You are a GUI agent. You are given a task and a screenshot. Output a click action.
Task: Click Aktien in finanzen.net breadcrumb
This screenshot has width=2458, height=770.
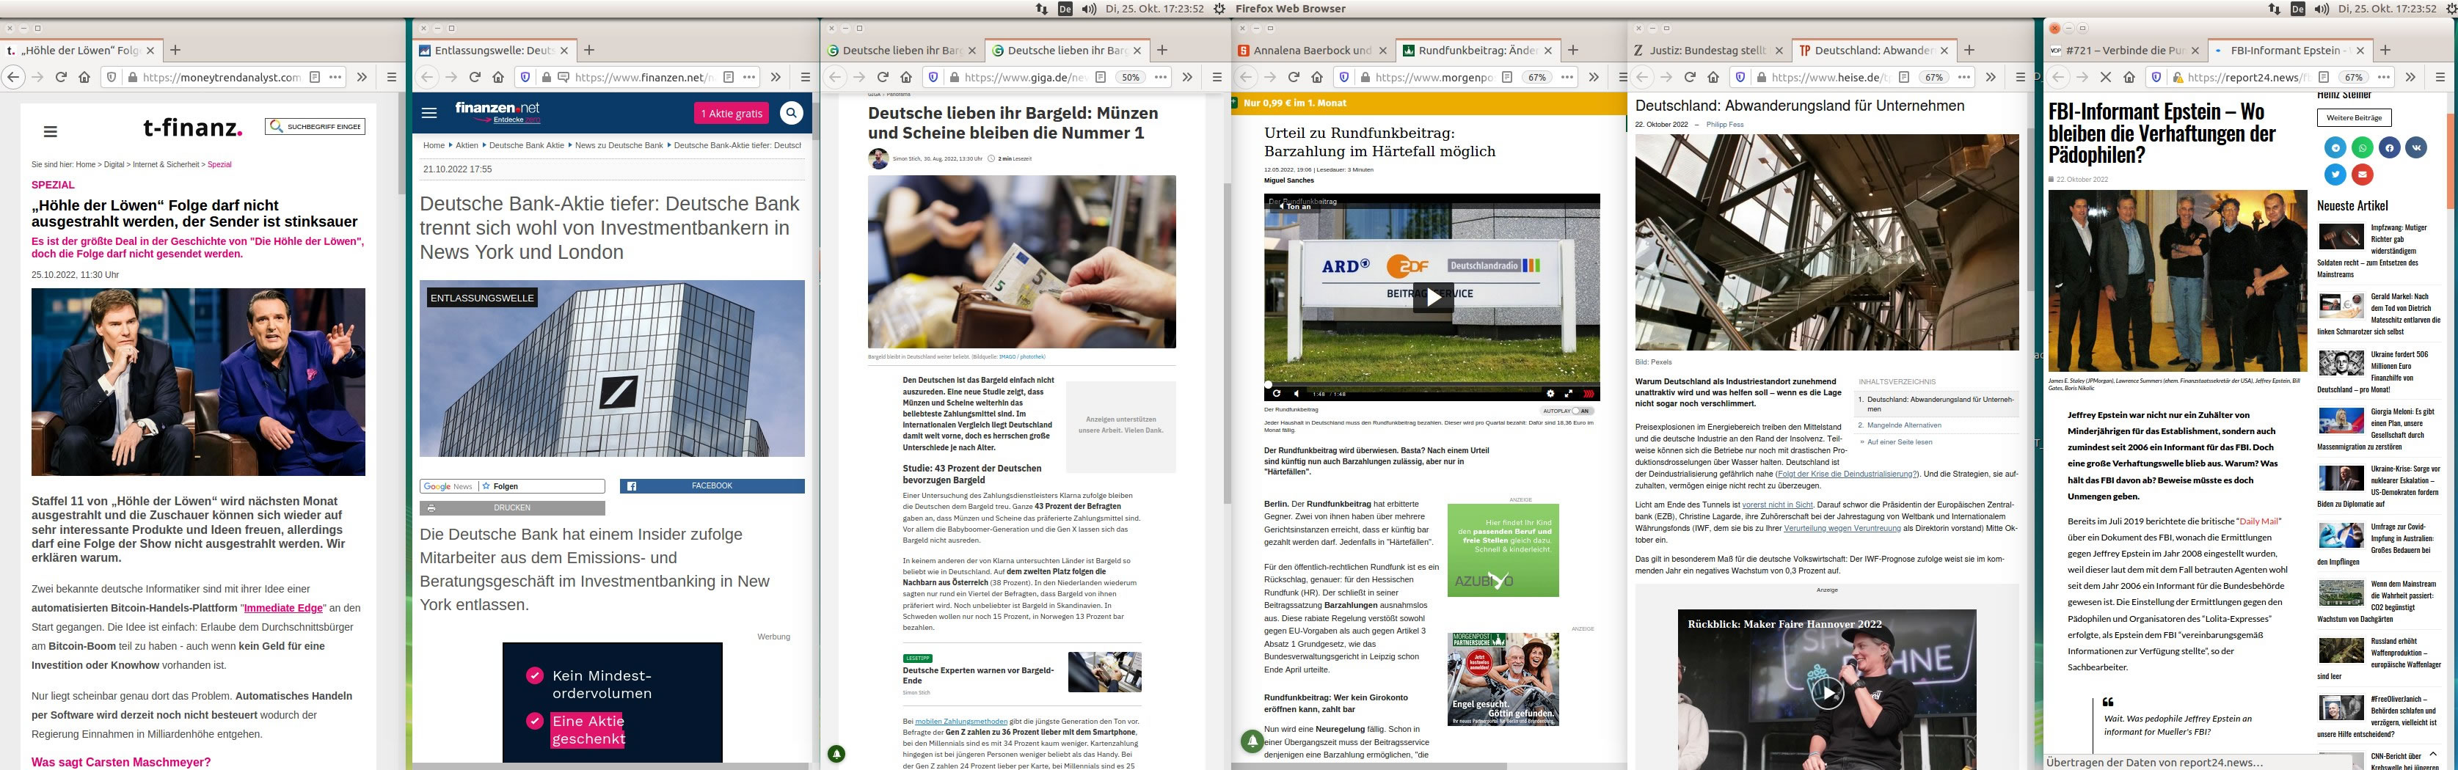pyautogui.click(x=467, y=146)
